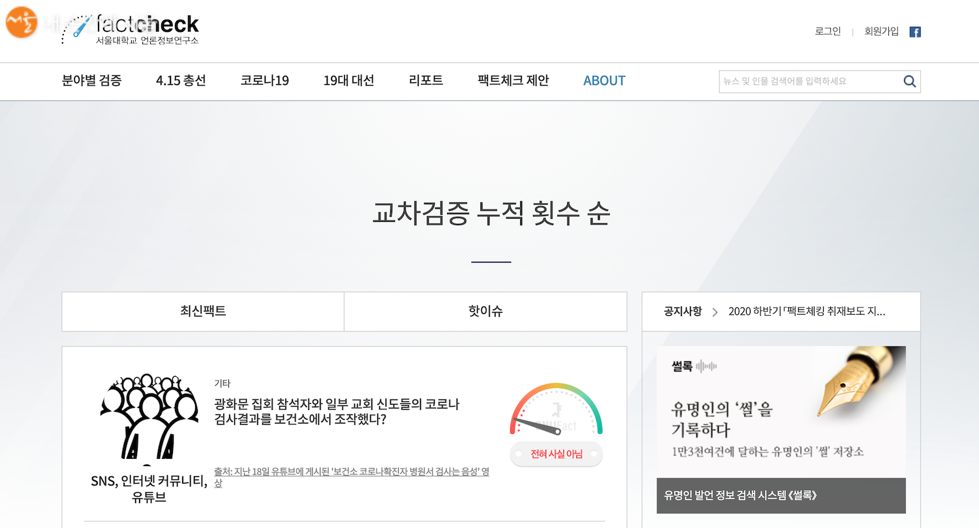Click the SNU factcheck logo
The height and width of the screenshot is (528, 979).
tap(131, 30)
